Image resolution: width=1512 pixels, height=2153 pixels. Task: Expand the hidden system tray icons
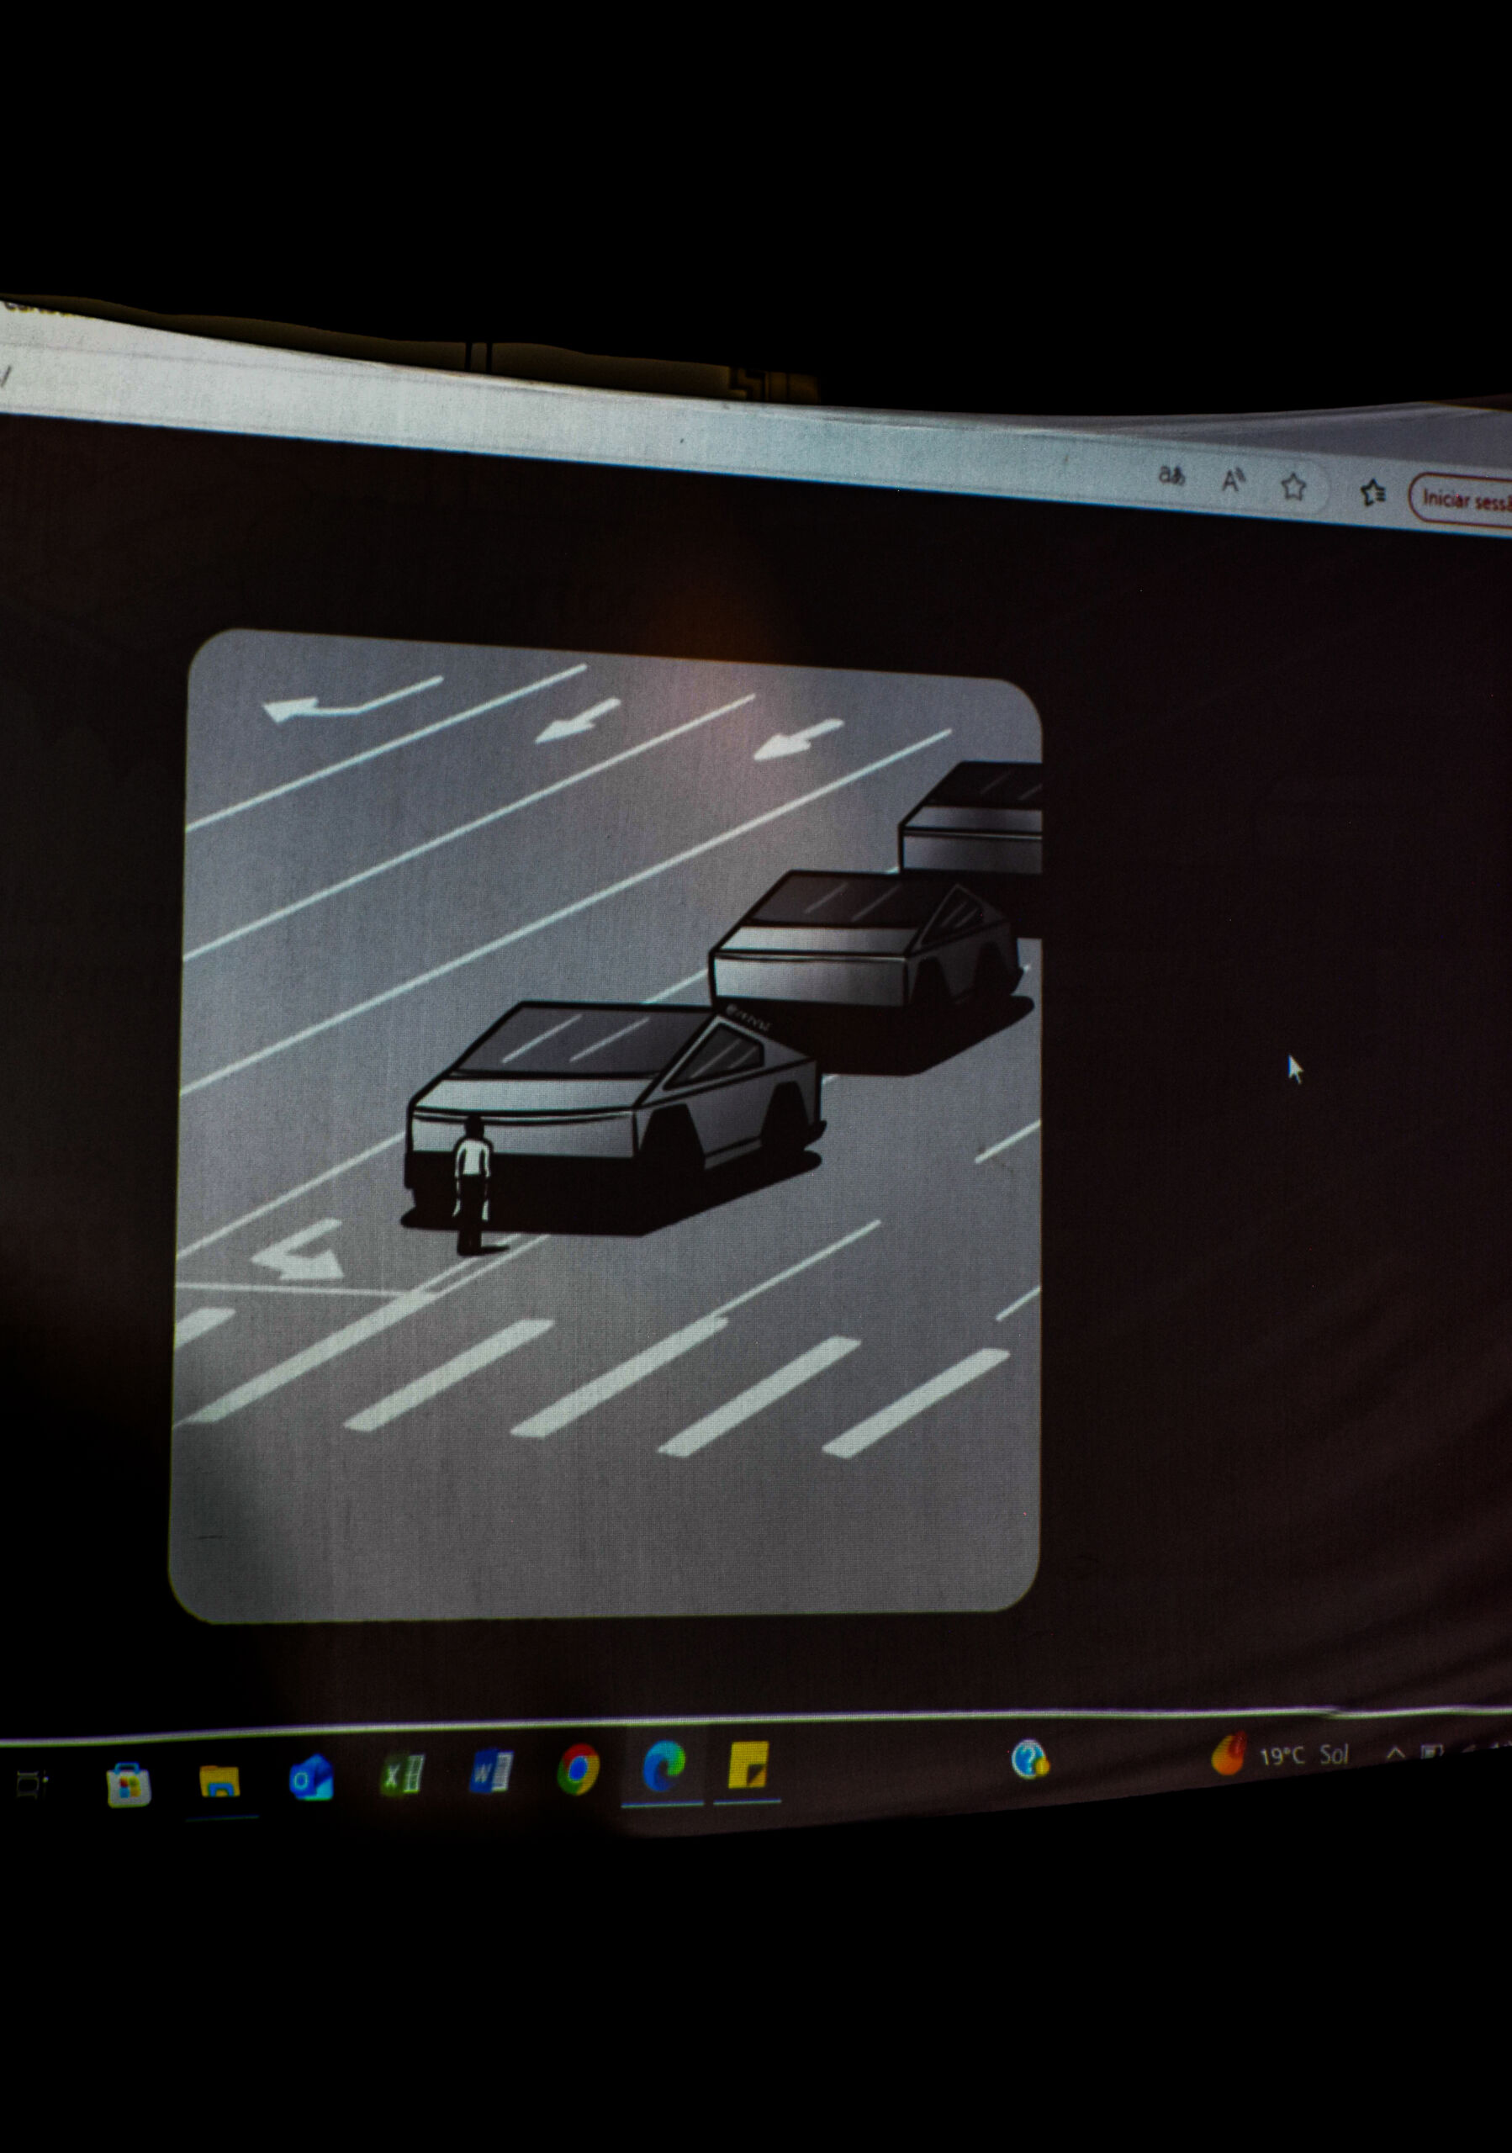coord(1395,1752)
